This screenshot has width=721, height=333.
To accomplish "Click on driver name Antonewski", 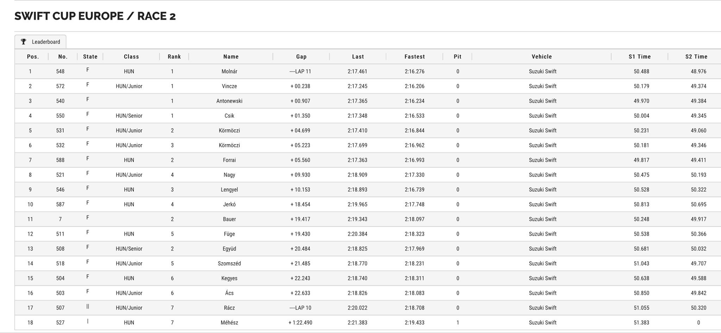I will pos(230,101).
